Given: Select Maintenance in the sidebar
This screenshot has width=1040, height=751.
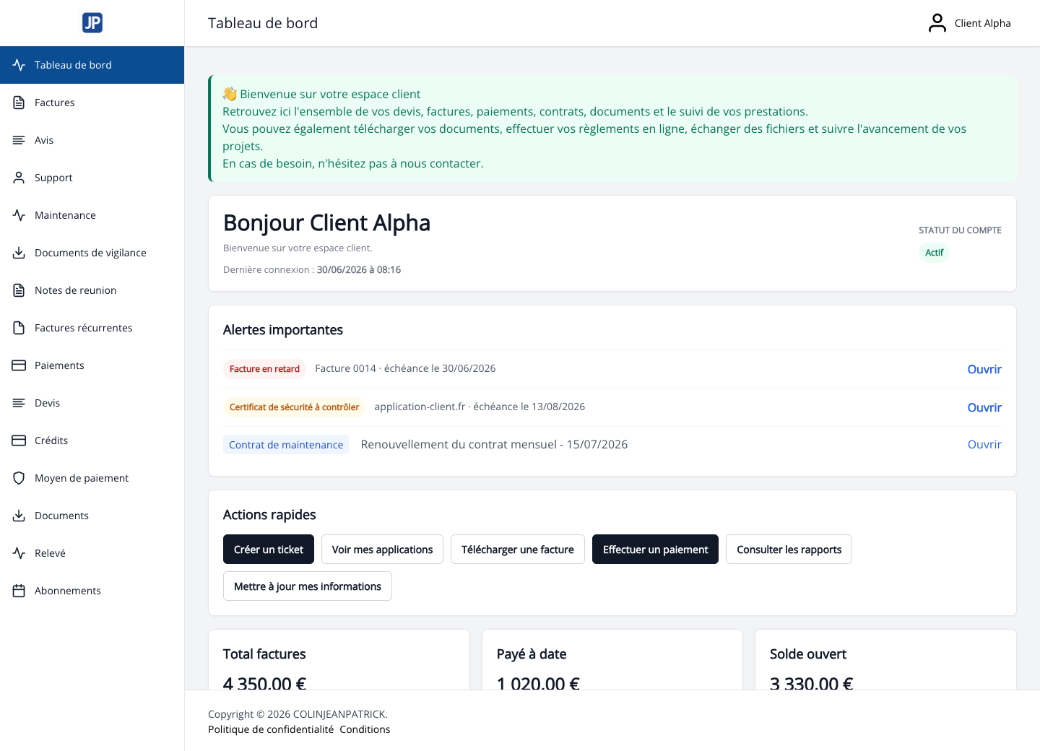Looking at the screenshot, I should click(92, 215).
